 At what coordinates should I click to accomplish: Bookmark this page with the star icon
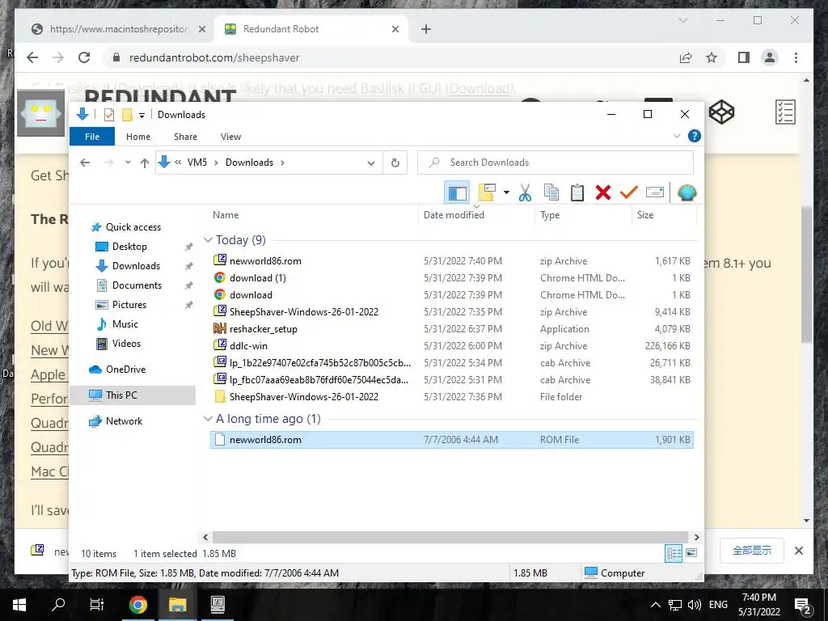712,57
